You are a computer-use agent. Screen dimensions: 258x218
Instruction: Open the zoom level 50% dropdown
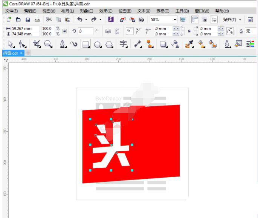175,20
